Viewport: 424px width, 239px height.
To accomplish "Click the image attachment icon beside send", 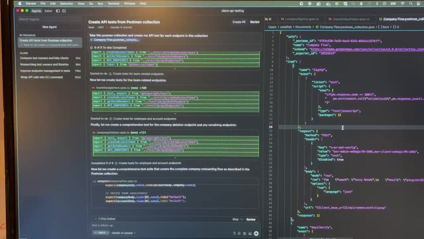I will pos(250,234).
